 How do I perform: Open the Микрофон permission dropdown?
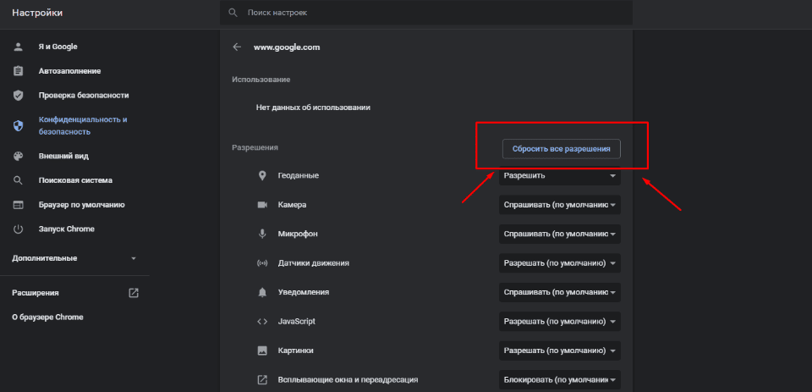tap(559, 234)
